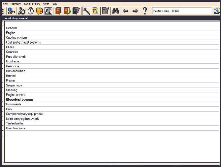Click the Factory time edit field

click(x=181, y=11)
